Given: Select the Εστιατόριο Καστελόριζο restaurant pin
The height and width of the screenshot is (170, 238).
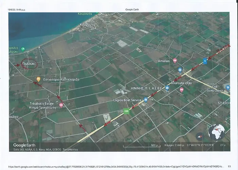Looking at the screenshot, I should [38, 79].
